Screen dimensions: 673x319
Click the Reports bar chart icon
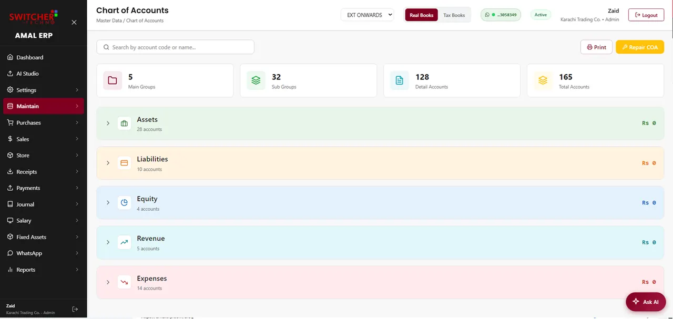coord(11,270)
